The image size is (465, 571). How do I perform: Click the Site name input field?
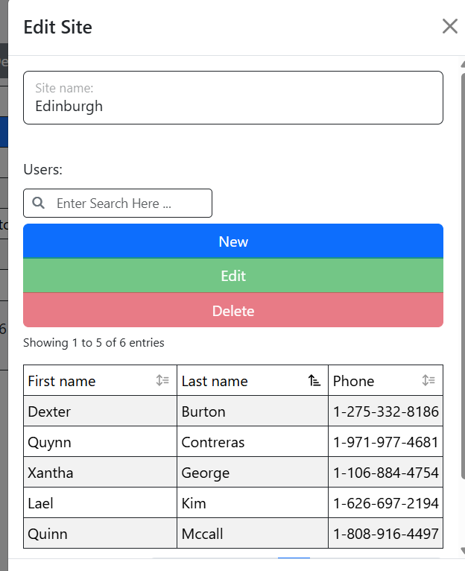232,106
